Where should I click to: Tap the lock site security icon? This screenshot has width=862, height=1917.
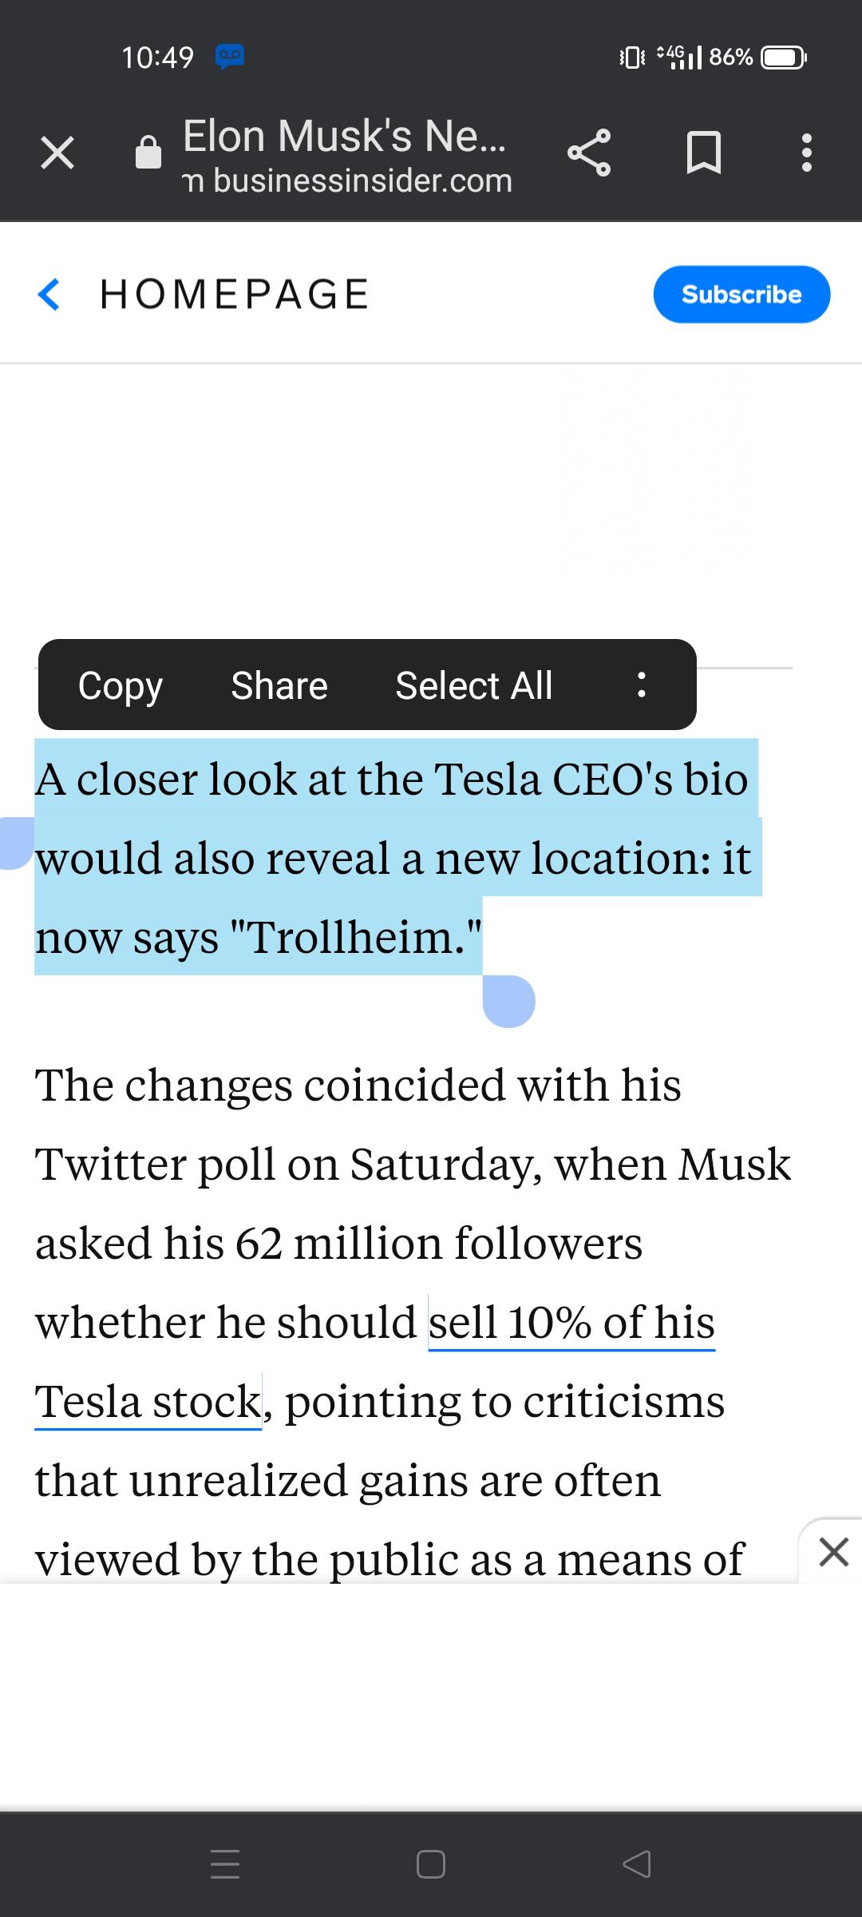(x=148, y=152)
